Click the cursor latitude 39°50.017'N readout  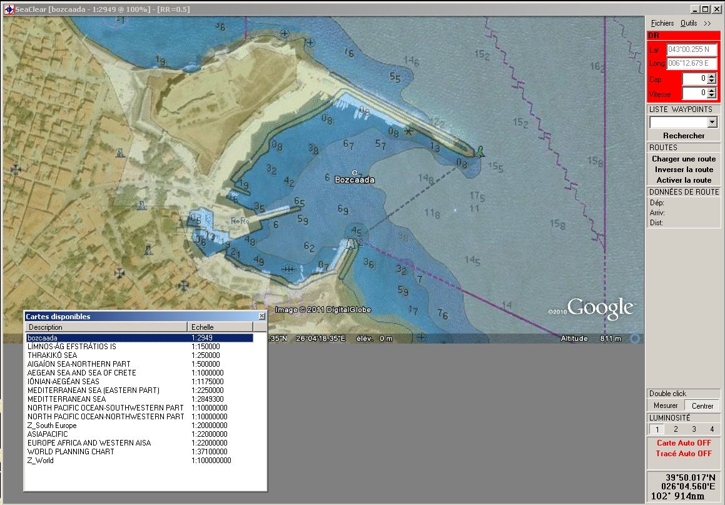click(x=691, y=477)
